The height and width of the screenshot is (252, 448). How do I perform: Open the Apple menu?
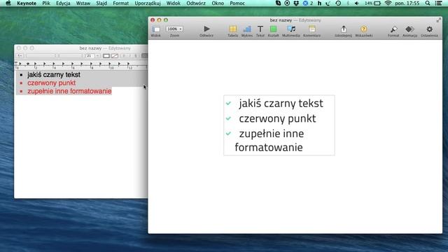[8, 3]
